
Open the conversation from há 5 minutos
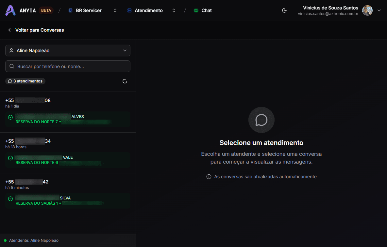point(68,194)
